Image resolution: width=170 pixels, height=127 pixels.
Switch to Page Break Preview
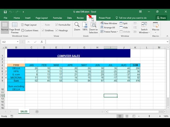point(15,28)
